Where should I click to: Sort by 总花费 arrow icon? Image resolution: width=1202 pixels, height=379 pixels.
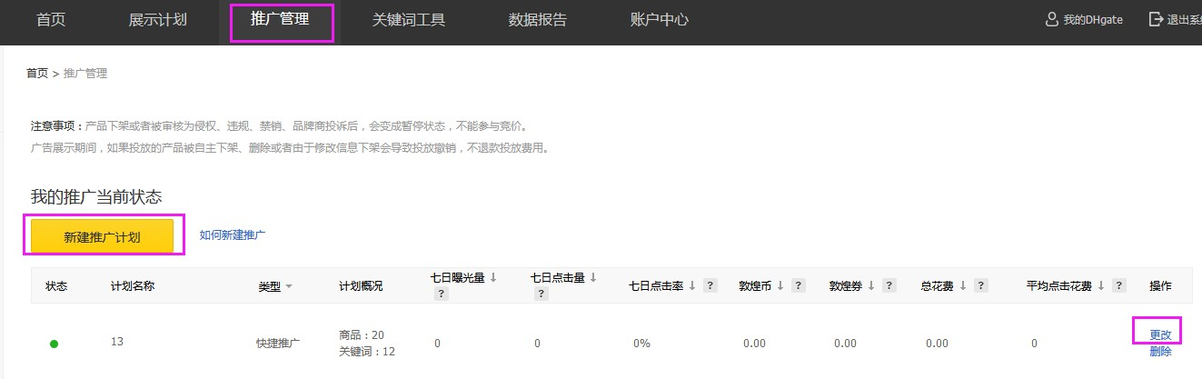coord(962,285)
